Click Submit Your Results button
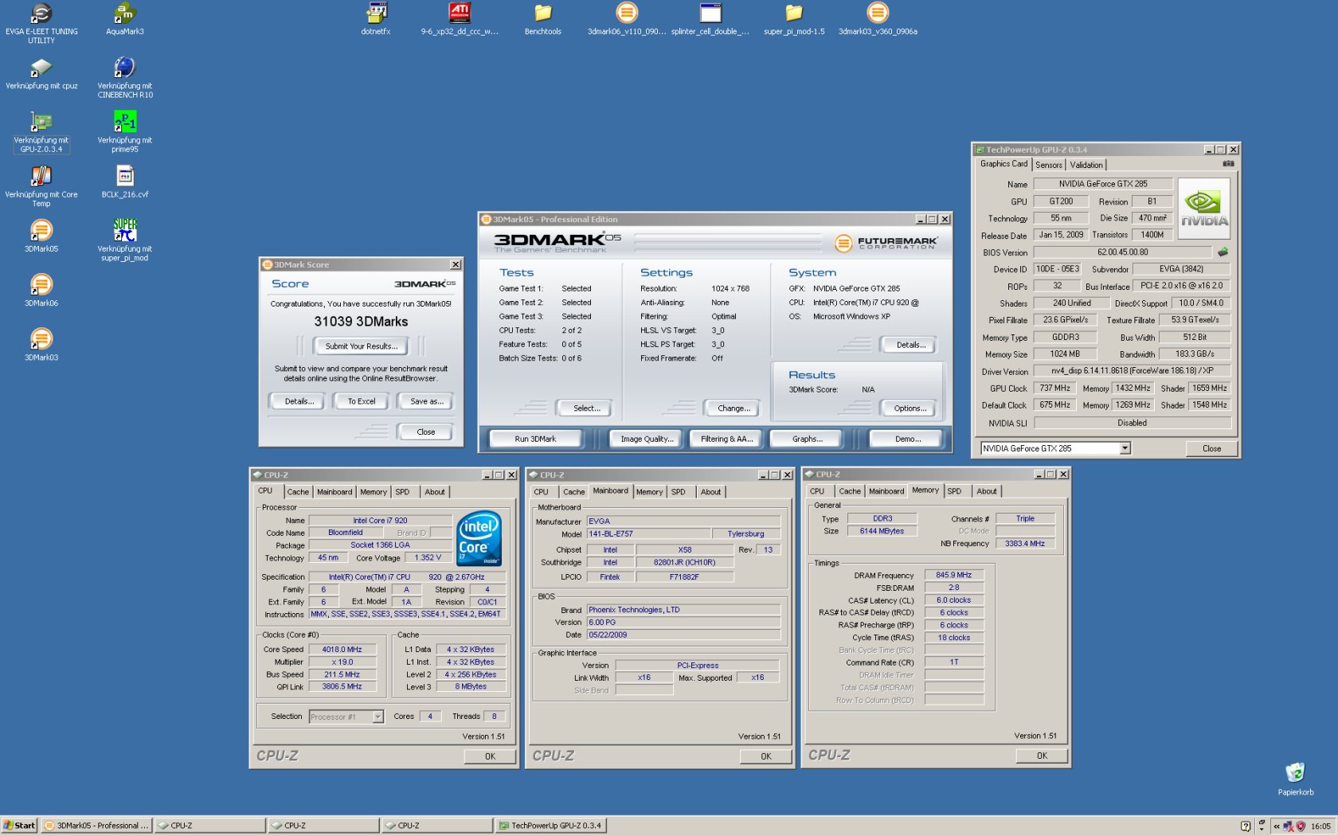This screenshot has width=1338, height=836. tap(361, 346)
